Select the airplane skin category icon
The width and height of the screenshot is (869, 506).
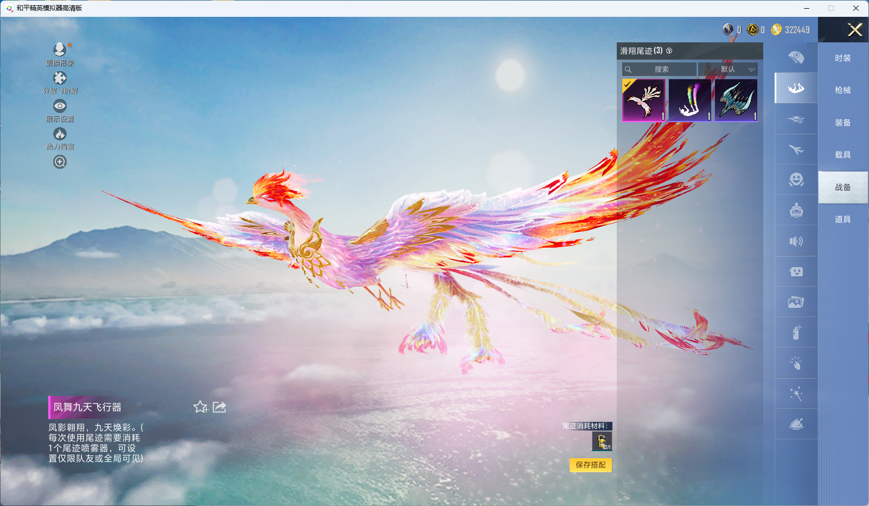click(x=796, y=149)
